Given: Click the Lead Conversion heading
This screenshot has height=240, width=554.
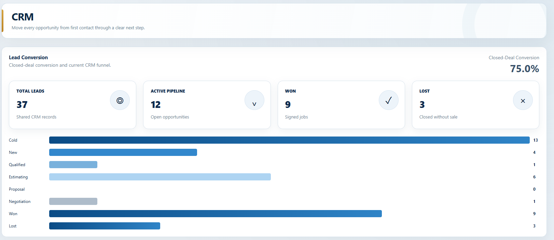Looking at the screenshot, I should click(x=28, y=58).
